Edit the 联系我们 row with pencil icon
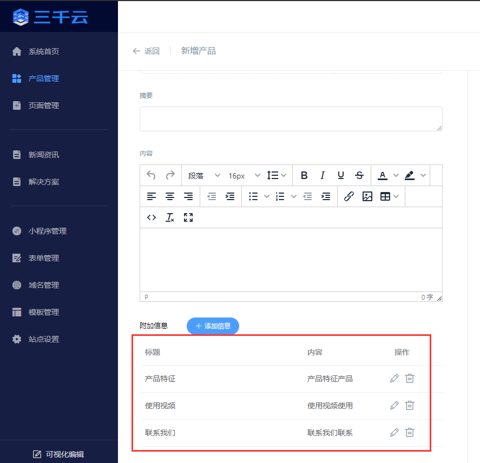 [x=394, y=432]
